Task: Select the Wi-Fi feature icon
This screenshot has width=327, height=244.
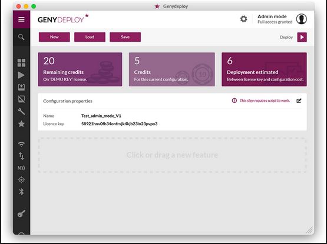Action: click(x=21, y=144)
